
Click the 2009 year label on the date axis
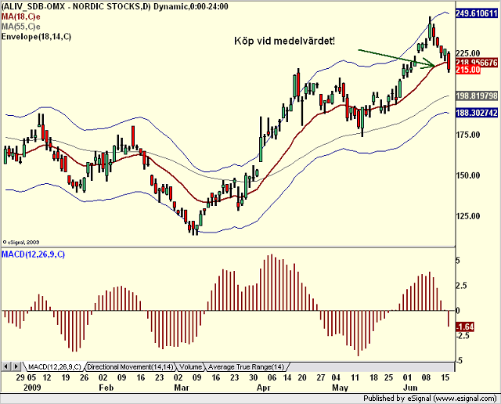point(33,388)
